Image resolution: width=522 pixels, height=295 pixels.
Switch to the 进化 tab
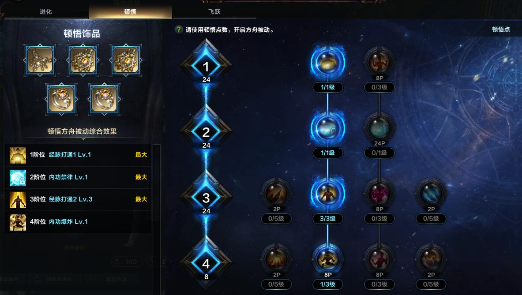[46, 11]
